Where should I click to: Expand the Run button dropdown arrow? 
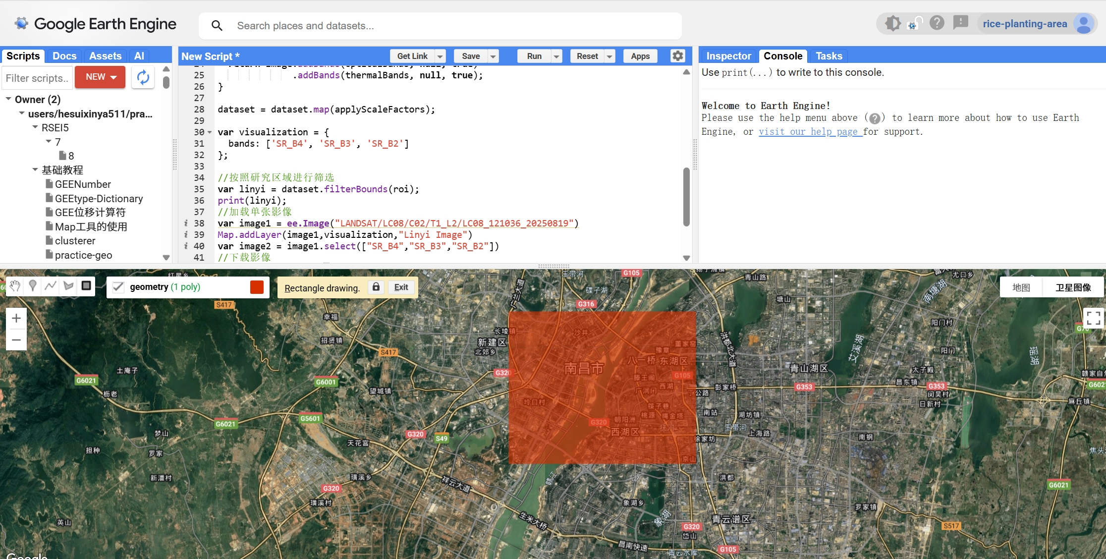(556, 56)
